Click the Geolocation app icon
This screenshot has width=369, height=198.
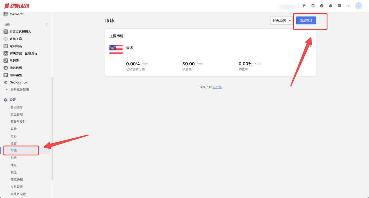(5, 82)
